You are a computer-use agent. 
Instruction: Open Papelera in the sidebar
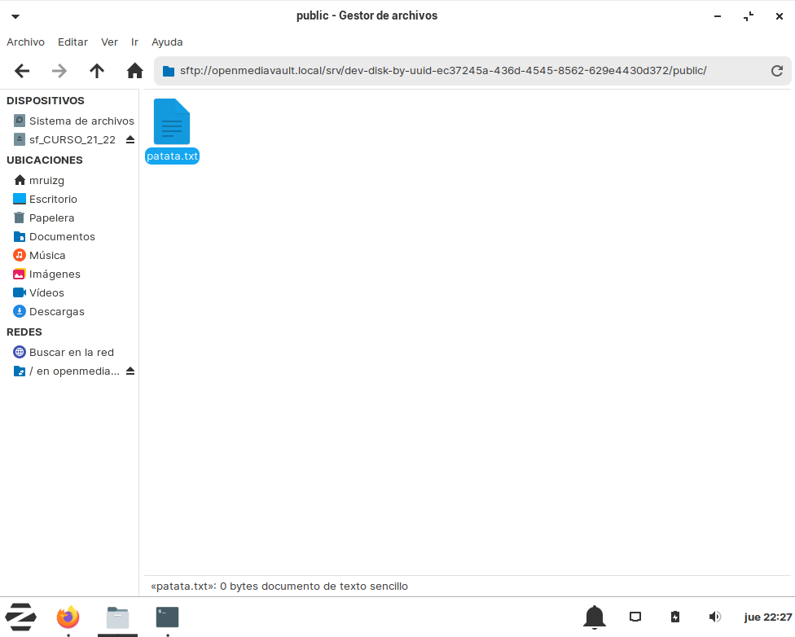click(51, 217)
